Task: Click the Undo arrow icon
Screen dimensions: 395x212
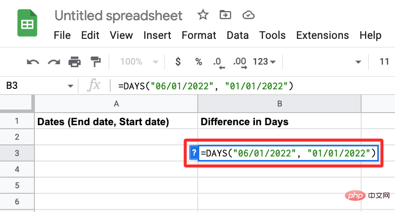Action: (33, 62)
